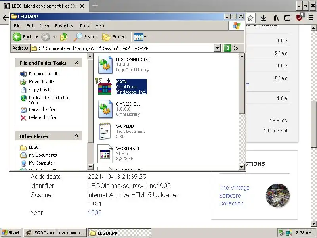Image resolution: width=317 pixels, height=238 pixels.
Task: Click the network tray icon
Action: point(289,233)
